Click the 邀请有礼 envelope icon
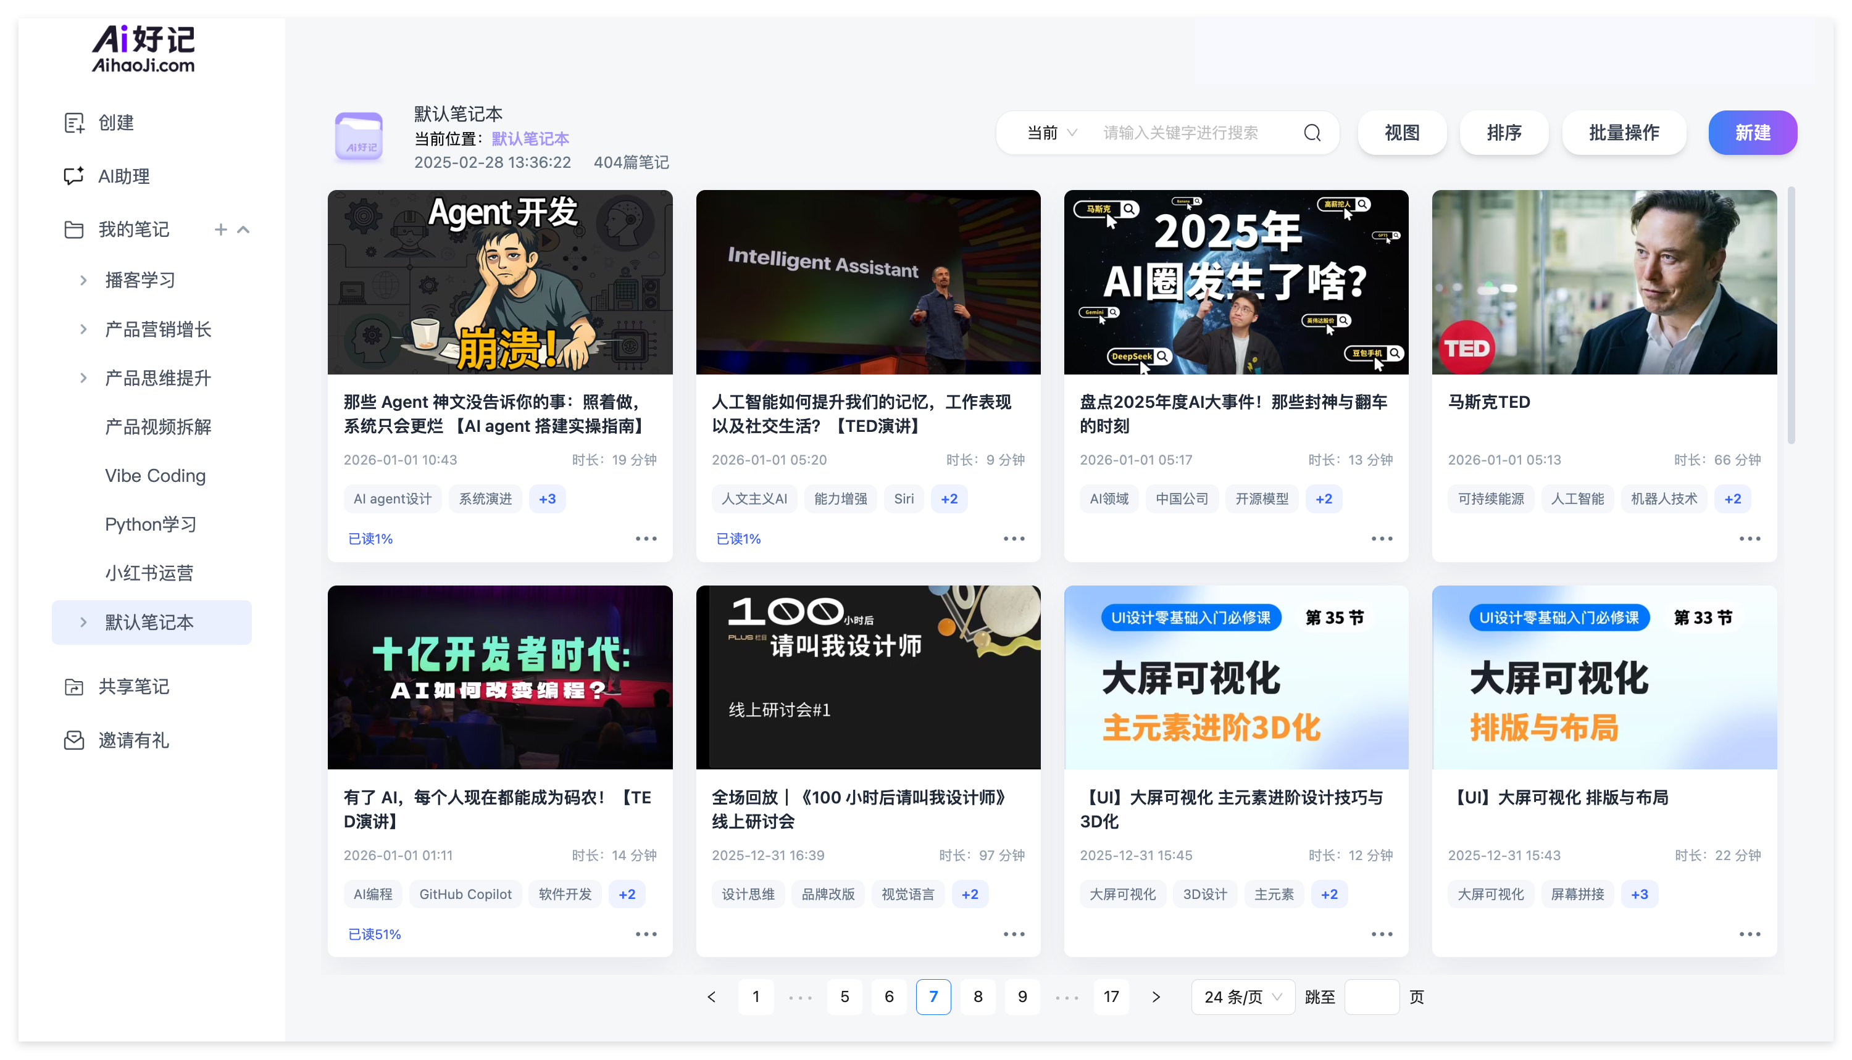Screen dimensions: 1852x1060 tap(73, 740)
